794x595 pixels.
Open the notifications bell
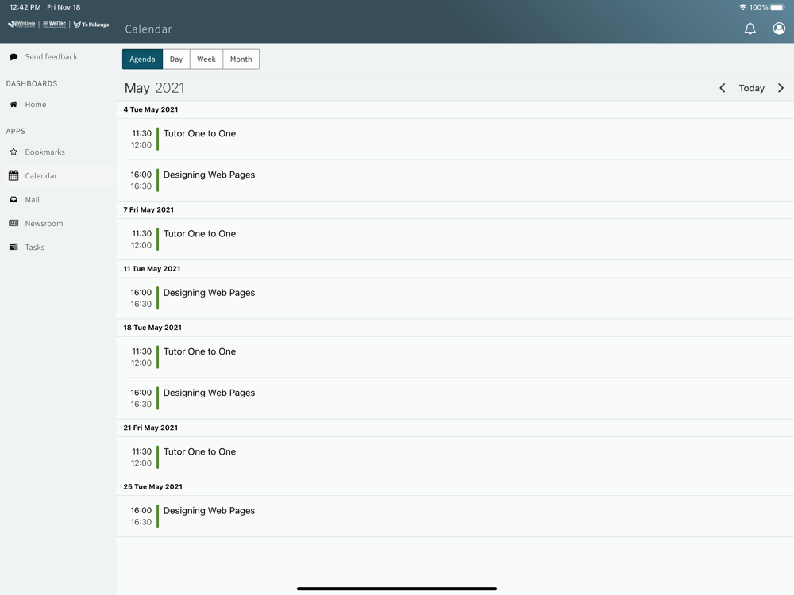point(750,29)
